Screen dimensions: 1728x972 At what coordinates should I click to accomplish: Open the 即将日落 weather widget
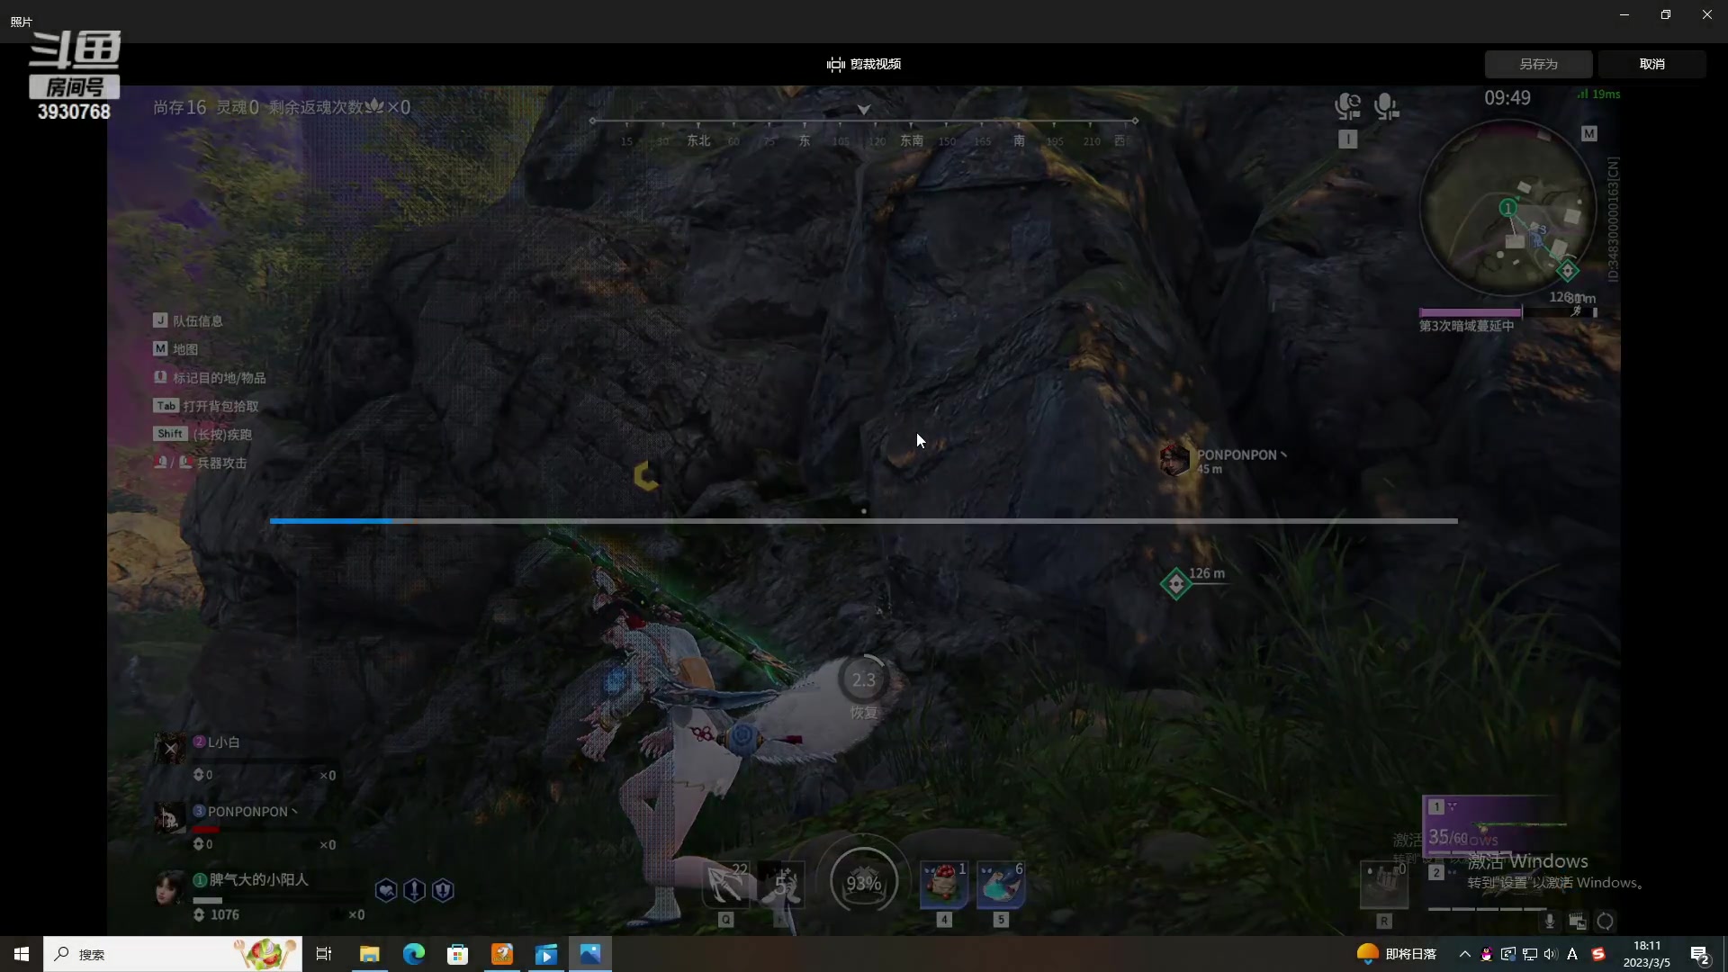1397,954
